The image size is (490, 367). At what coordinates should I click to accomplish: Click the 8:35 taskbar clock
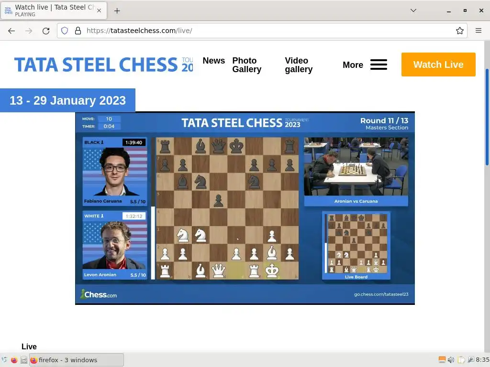[483, 360]
